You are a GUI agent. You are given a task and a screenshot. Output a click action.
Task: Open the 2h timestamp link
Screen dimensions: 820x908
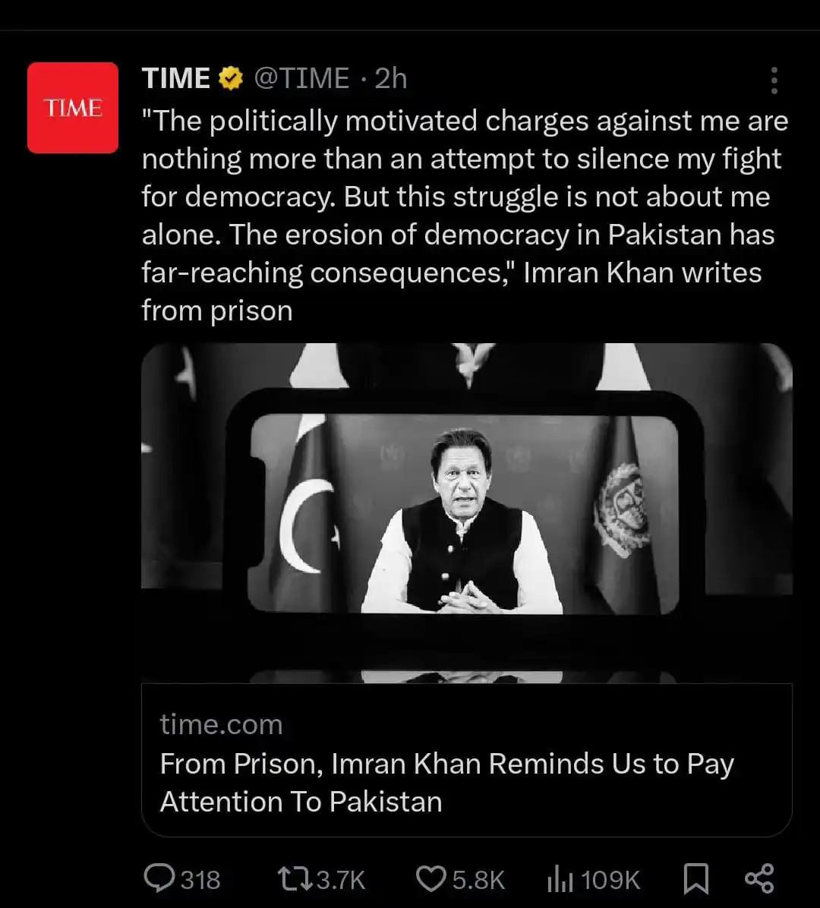(391, 78)
